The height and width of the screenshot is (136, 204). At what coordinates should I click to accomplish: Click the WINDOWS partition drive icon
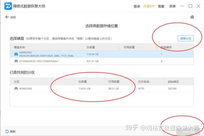click(x=16, y=89)
